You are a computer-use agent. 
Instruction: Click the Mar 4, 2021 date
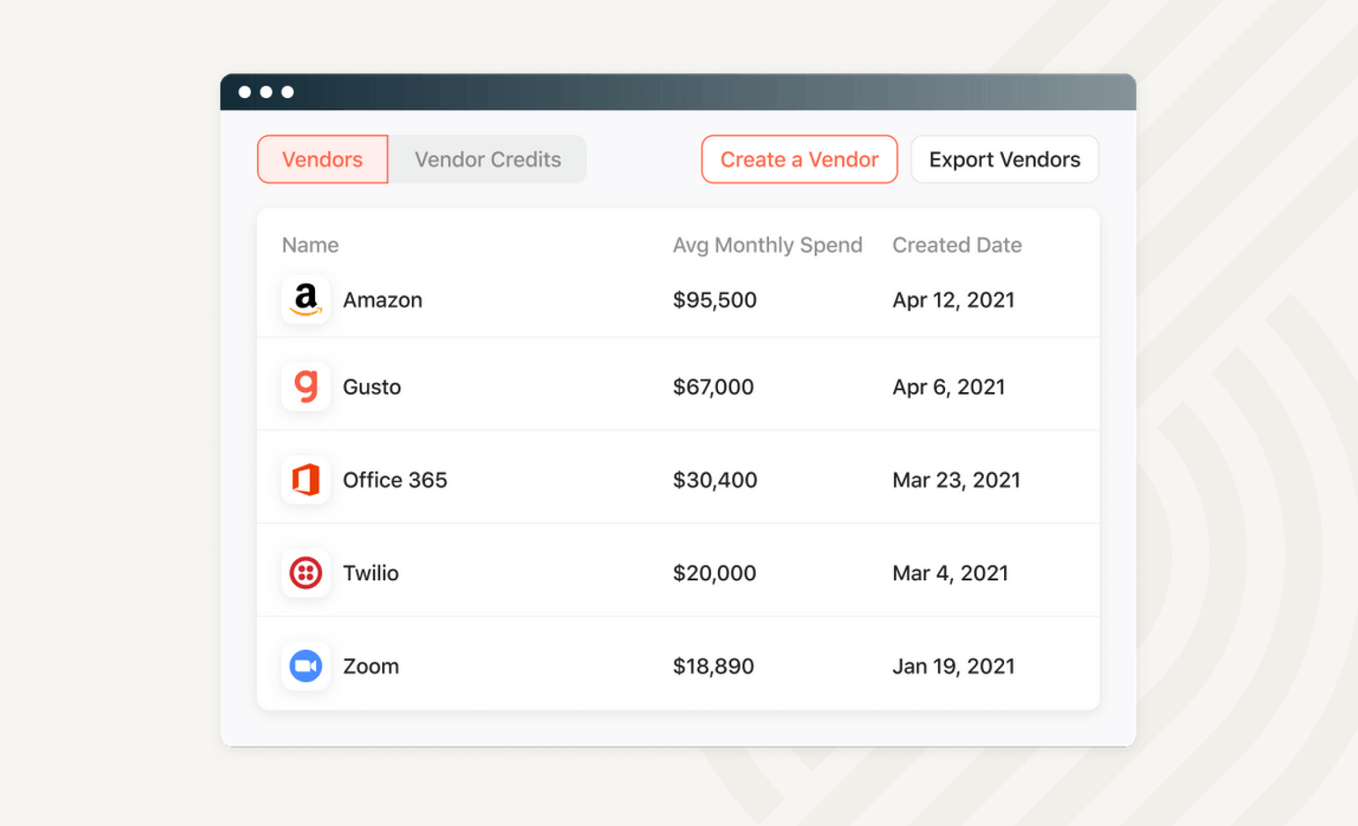(x=951, y=573)
